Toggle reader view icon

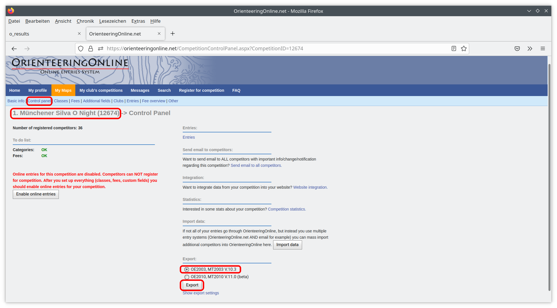click(x=454, y=49)
